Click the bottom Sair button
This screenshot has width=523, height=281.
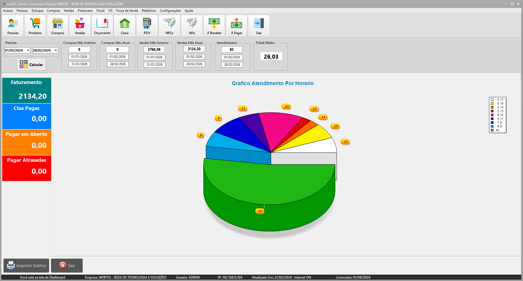pos(67,266)
